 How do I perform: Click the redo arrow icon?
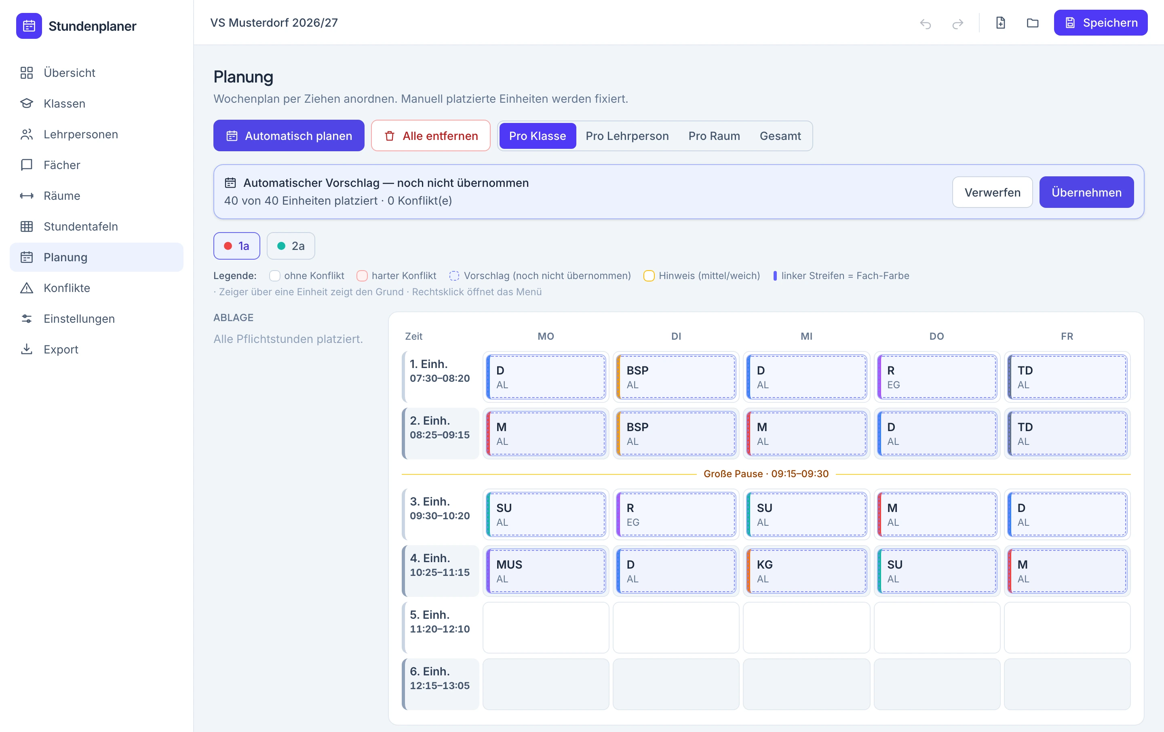957,23
